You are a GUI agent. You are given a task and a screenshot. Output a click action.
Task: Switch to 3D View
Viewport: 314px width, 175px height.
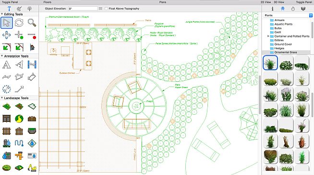point(279,2)
